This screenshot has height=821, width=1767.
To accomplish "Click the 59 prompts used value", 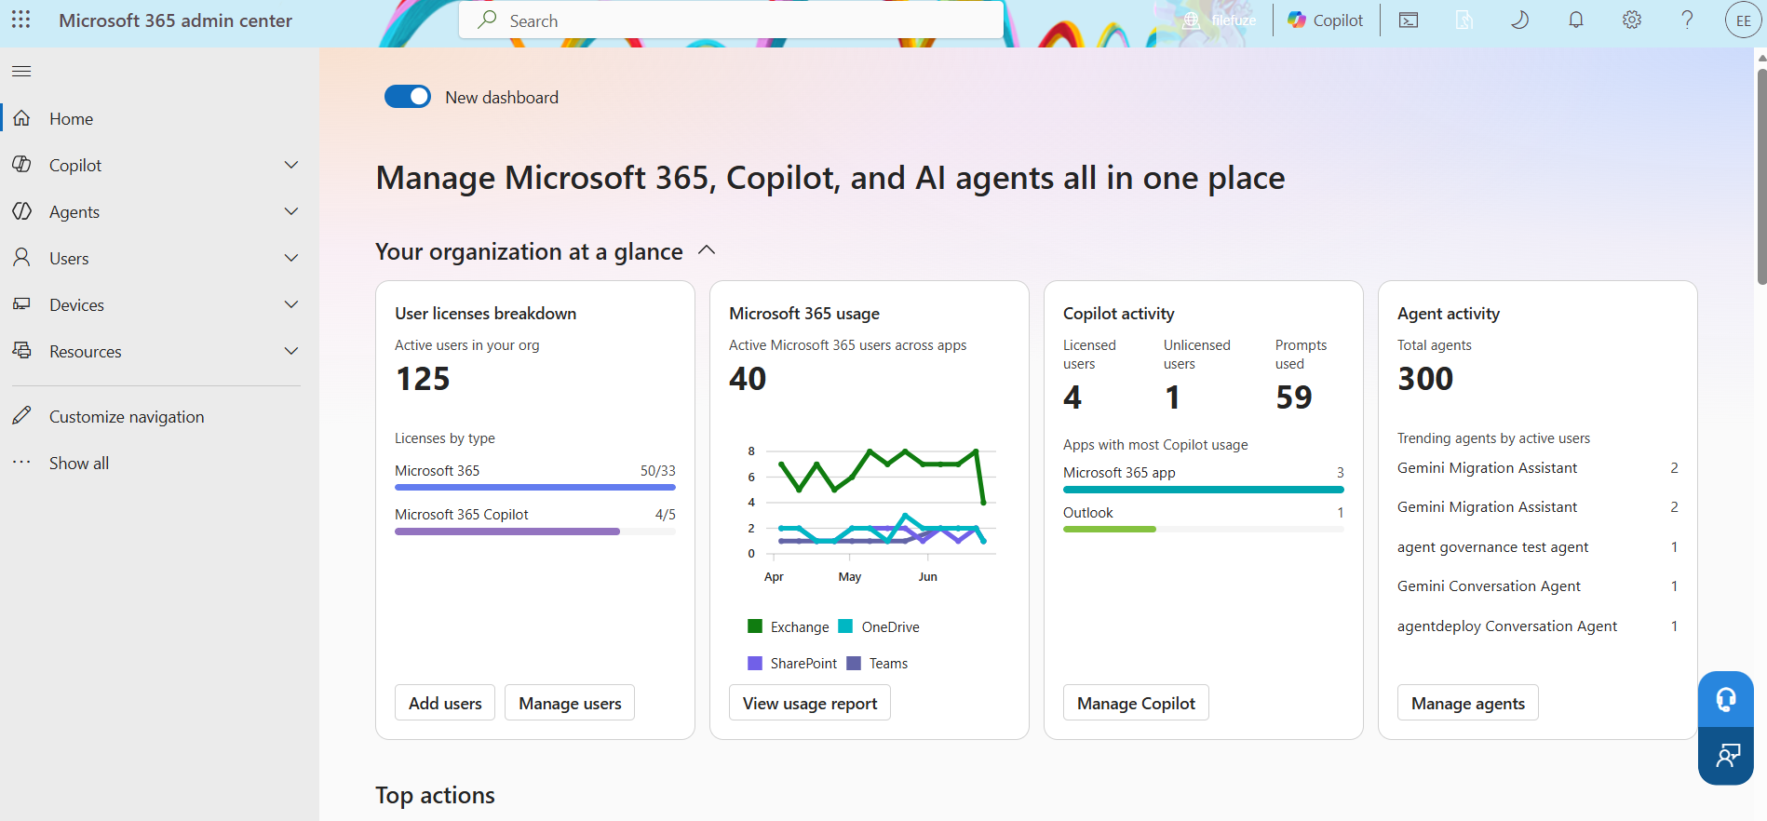I will pos(1294,397).
